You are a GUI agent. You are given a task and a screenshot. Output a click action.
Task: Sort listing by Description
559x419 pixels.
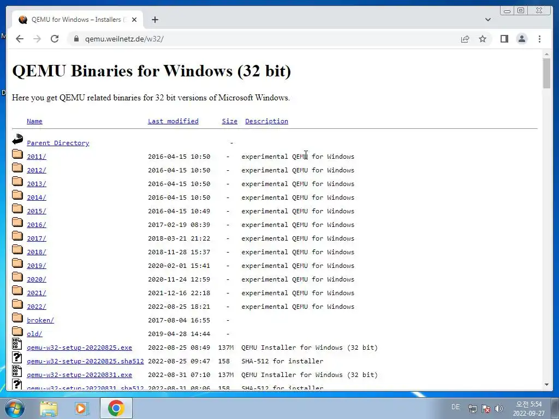[x=266, y=121]
